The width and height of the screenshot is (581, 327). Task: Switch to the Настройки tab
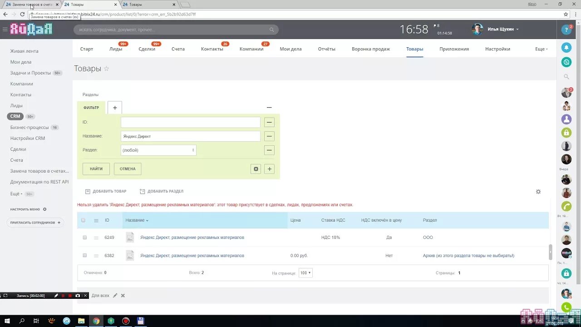click(497, 49)
